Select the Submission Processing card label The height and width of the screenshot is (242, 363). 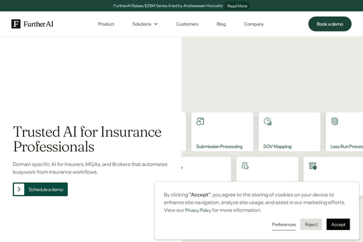(x=219, y=147)
